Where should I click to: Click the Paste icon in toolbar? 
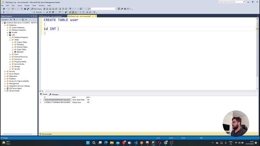(66, 9)
